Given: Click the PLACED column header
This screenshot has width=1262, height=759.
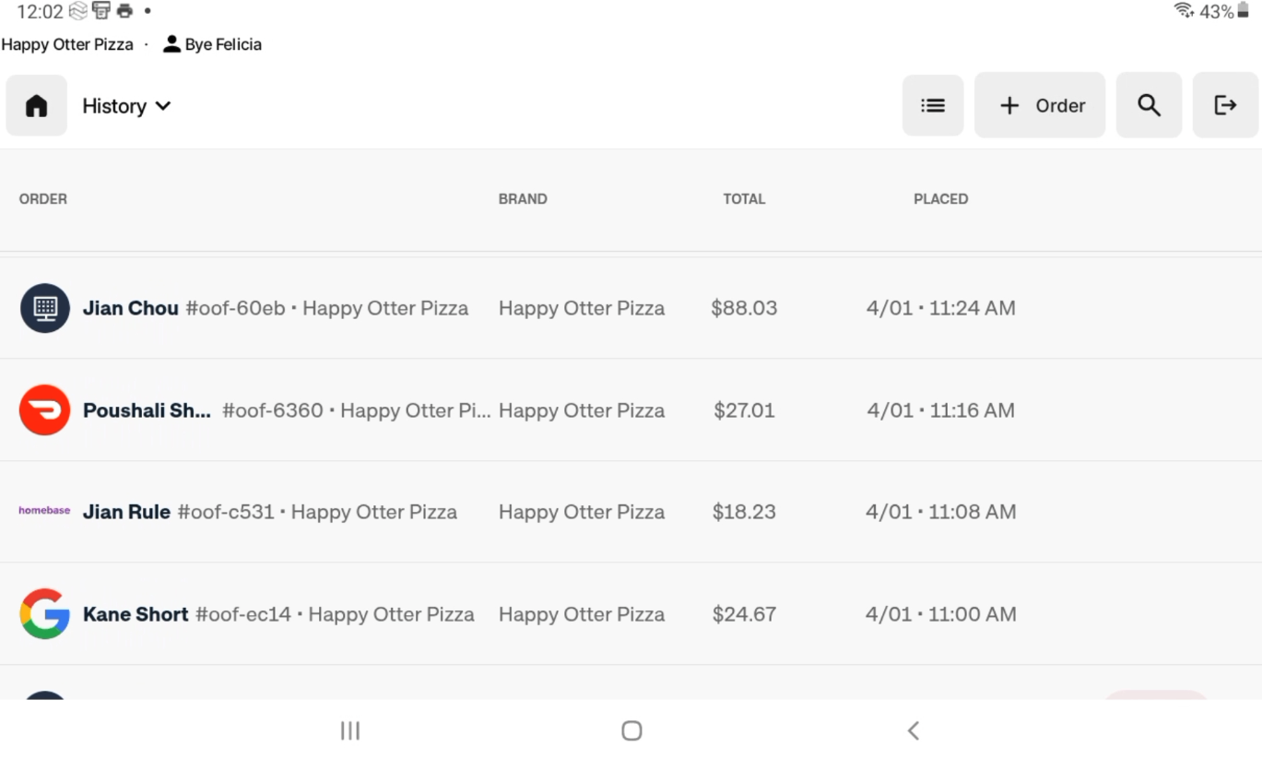Looking at the screenshot, I should [x=940, y=199].
